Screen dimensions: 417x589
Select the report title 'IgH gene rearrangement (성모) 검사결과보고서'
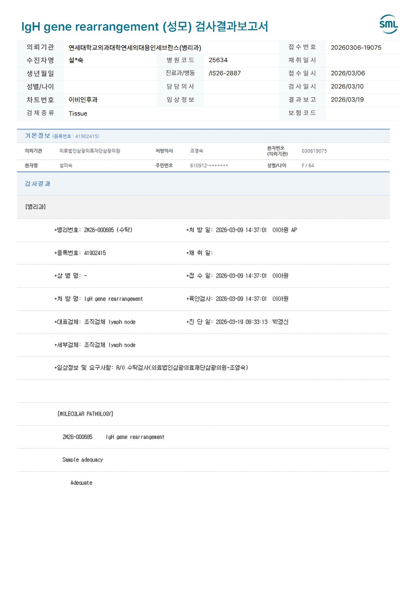pos(145,26)
